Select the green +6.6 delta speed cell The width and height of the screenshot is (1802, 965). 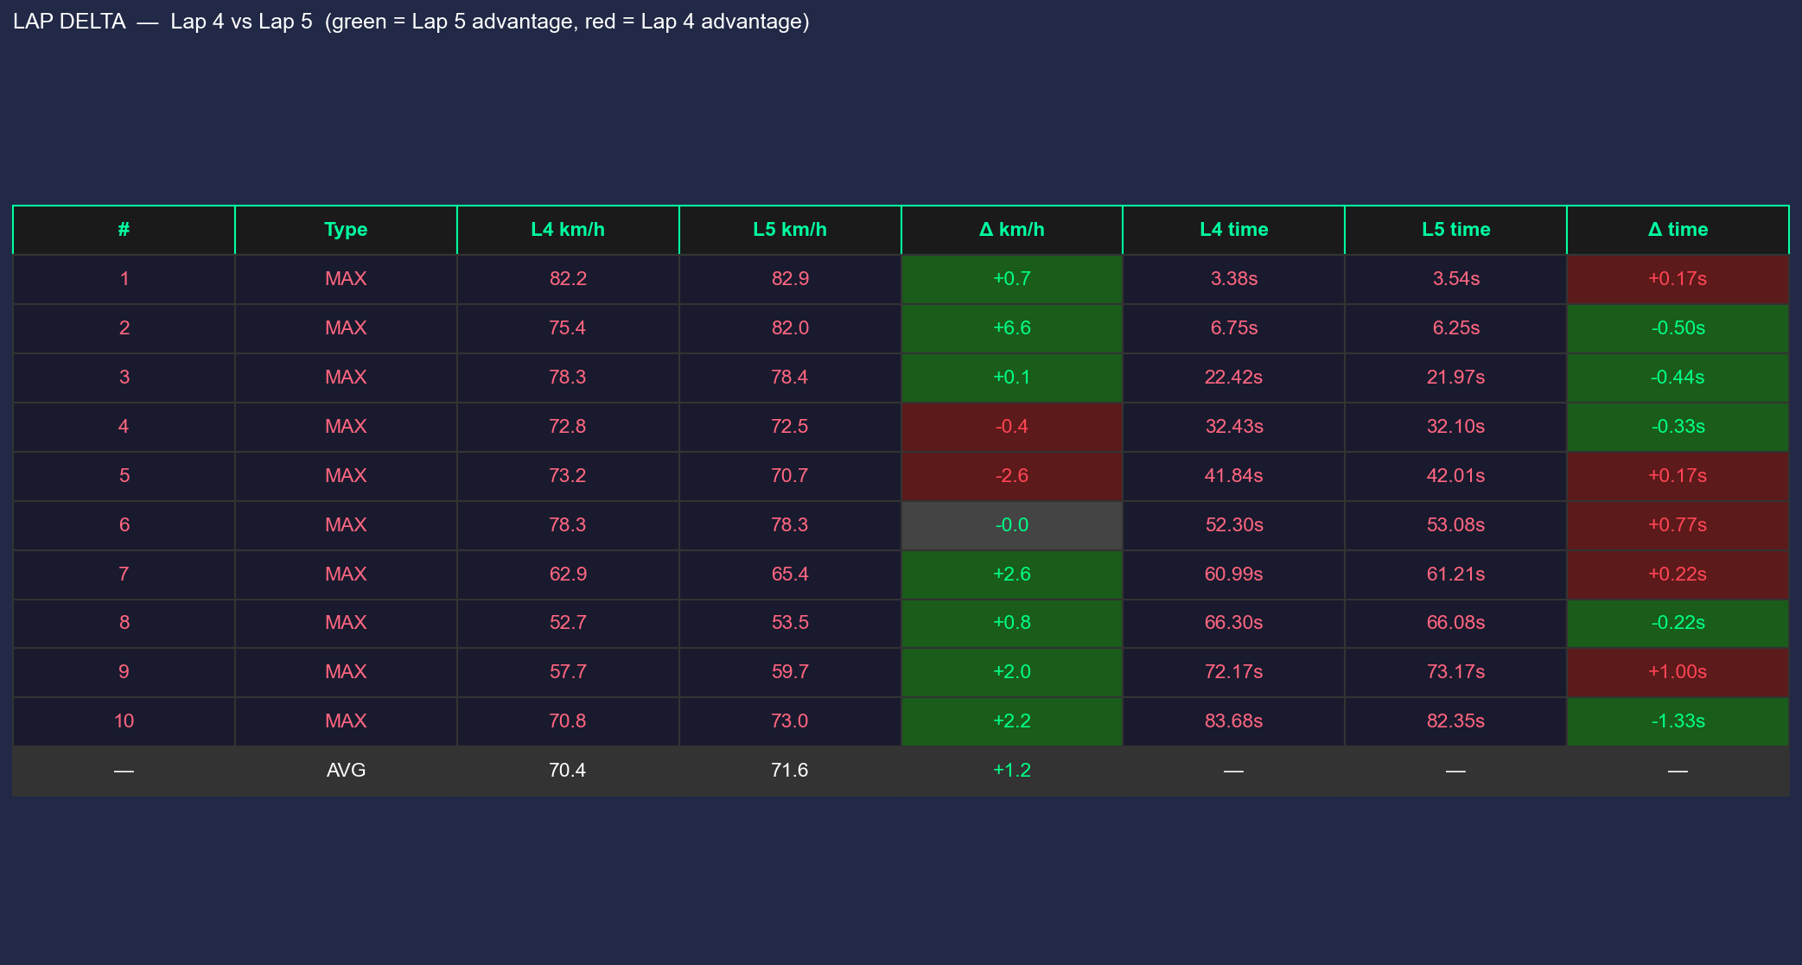point(1011,328)
